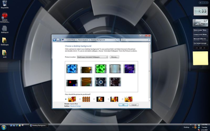Select the purple nebula wallpaper thumbnail
Screen dimensions: 210x131
[129, 69]
